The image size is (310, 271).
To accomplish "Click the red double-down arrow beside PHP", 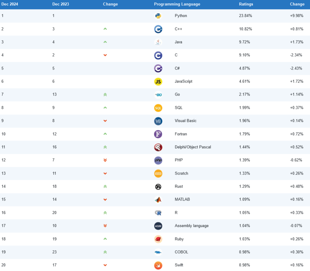I will [x=105, y=160].
